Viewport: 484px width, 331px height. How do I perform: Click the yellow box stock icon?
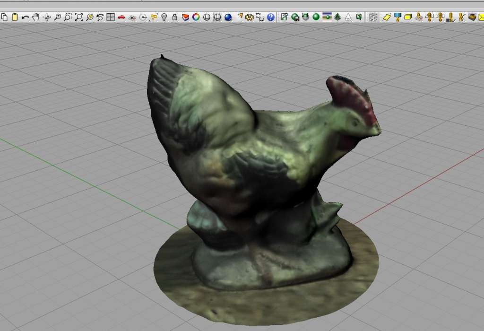pos(408,17)
